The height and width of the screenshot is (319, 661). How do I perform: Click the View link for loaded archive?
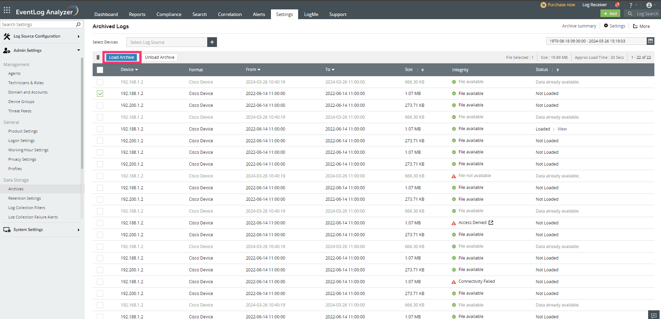tap(562, 129)
